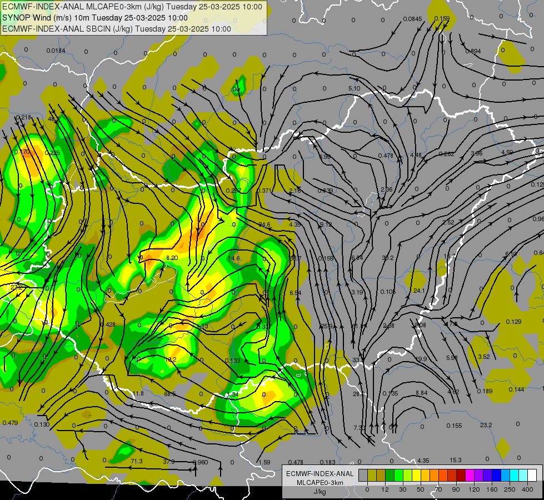The width and height of the screenshot is (544, 500).
Task: Click the map value '3.52'
Action: tap(483, 357)
